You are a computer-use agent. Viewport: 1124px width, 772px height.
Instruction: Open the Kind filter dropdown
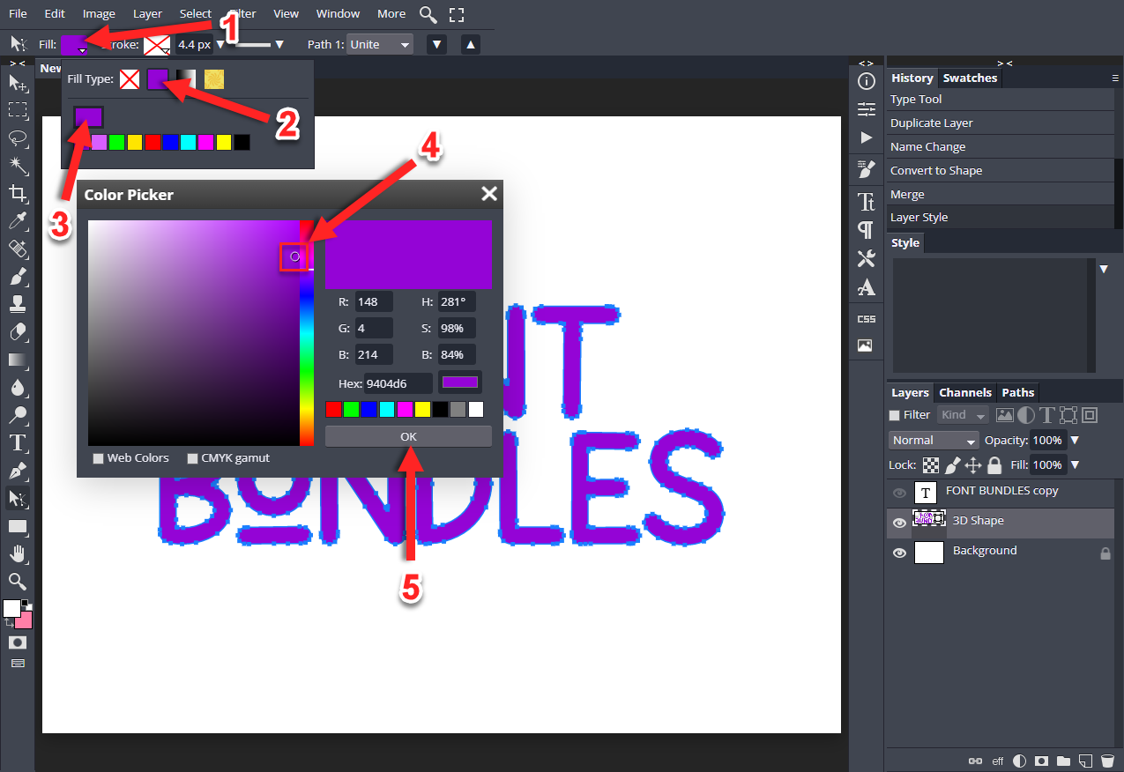click(963, 415)
